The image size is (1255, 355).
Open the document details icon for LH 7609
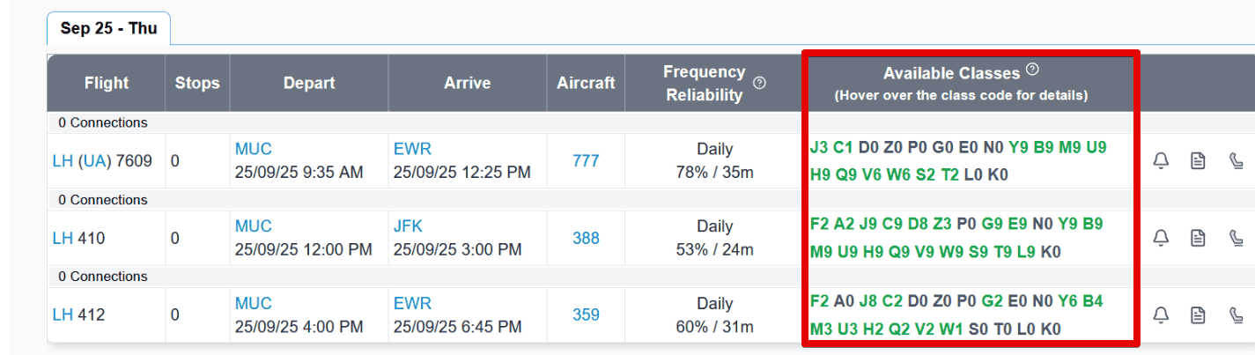[1198, 161]
